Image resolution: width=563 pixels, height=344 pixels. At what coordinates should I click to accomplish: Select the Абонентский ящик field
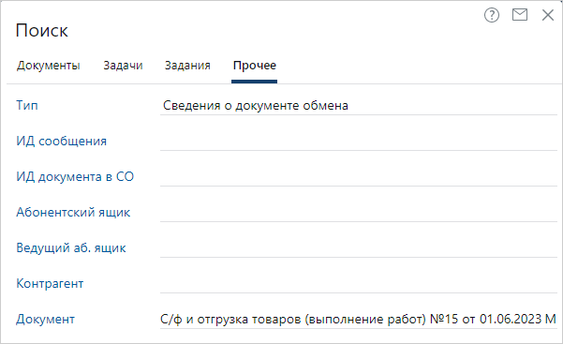pos(359,213)
